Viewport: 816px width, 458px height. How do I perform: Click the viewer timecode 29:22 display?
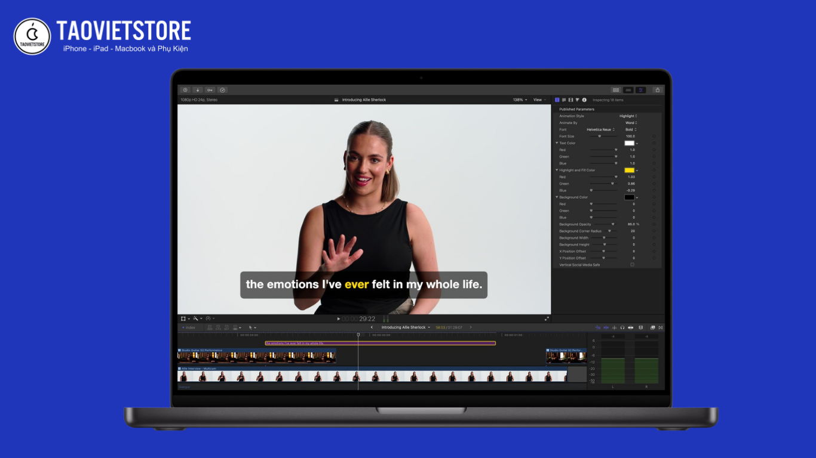click(x=358, y=319)
